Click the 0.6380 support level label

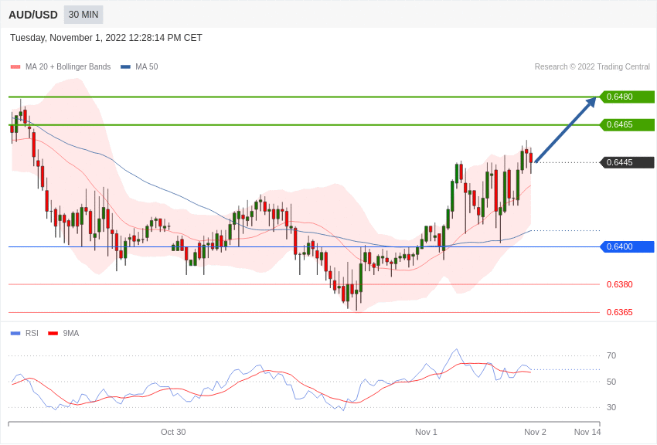(620, 284)
